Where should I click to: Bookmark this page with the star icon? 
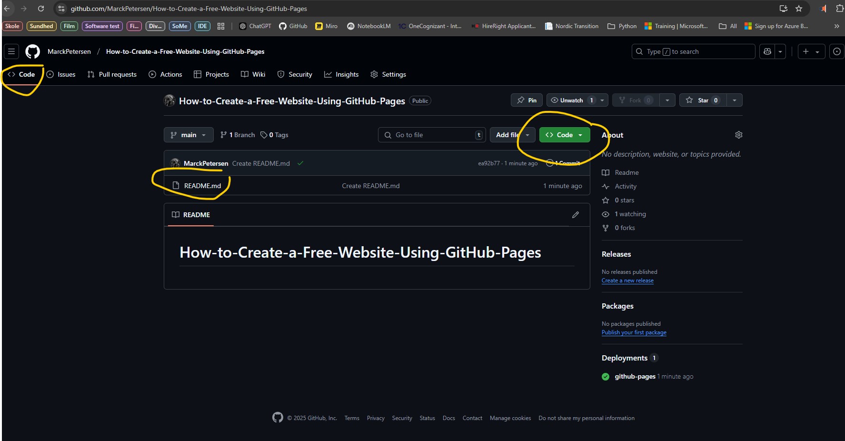point(799,9)
